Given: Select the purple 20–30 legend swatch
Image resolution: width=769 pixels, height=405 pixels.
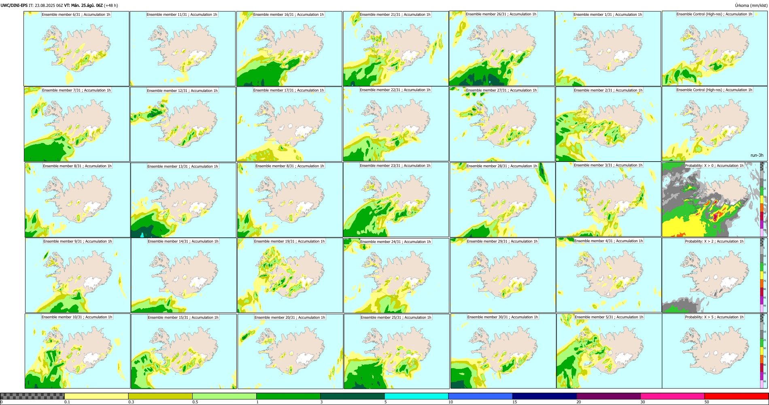Looking at the screenshot, I should click(x=608, y=396).
